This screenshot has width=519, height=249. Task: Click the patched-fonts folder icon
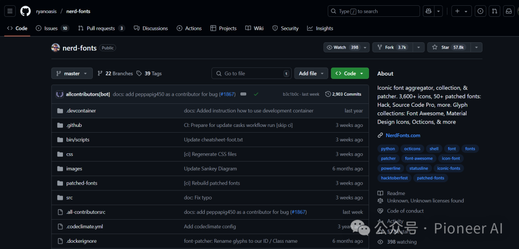click(60, 183)
